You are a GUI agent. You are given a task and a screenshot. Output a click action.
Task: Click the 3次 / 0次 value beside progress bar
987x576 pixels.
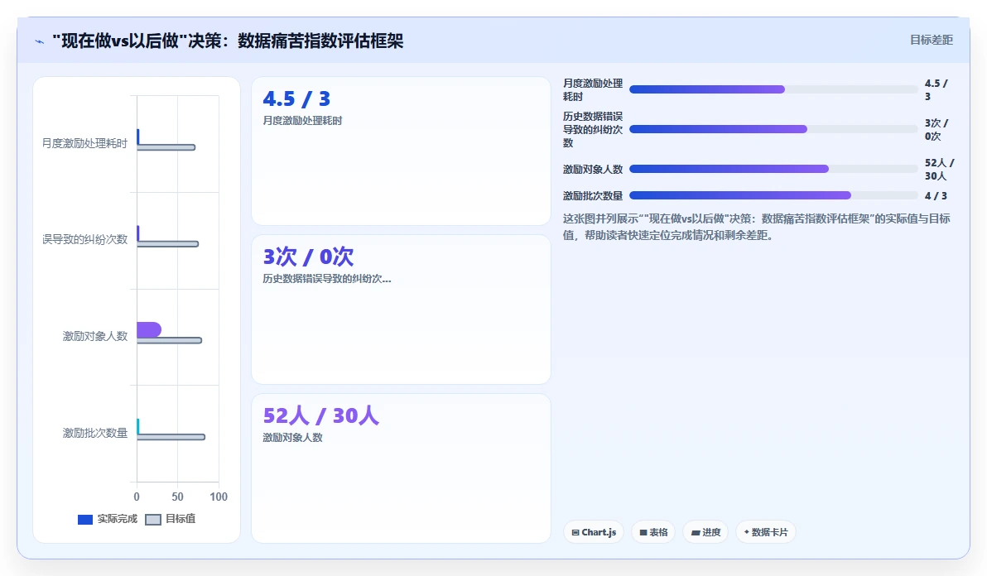[x=936, y=130]
